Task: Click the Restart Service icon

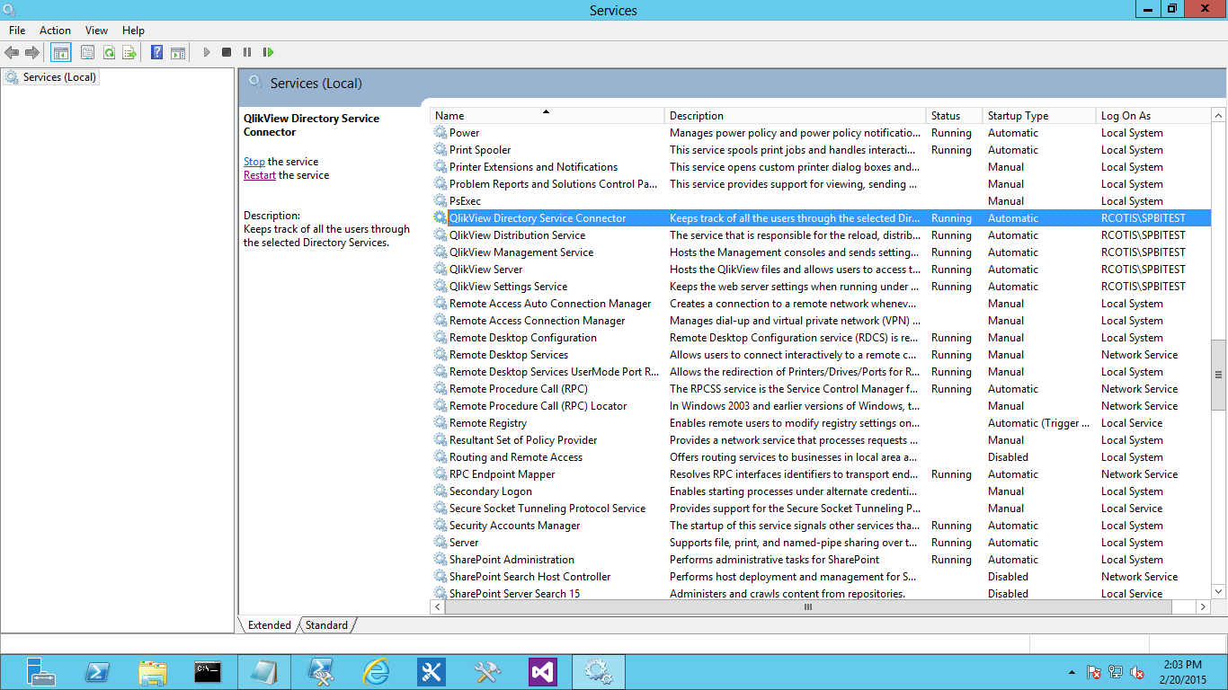Action: 268,53
